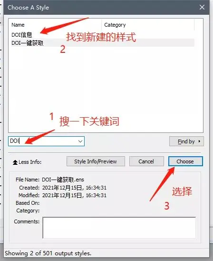Screen dimensions: 213x261
Task: Click the file name DOI一键获取.ens text
Action: tap(63, 180)
